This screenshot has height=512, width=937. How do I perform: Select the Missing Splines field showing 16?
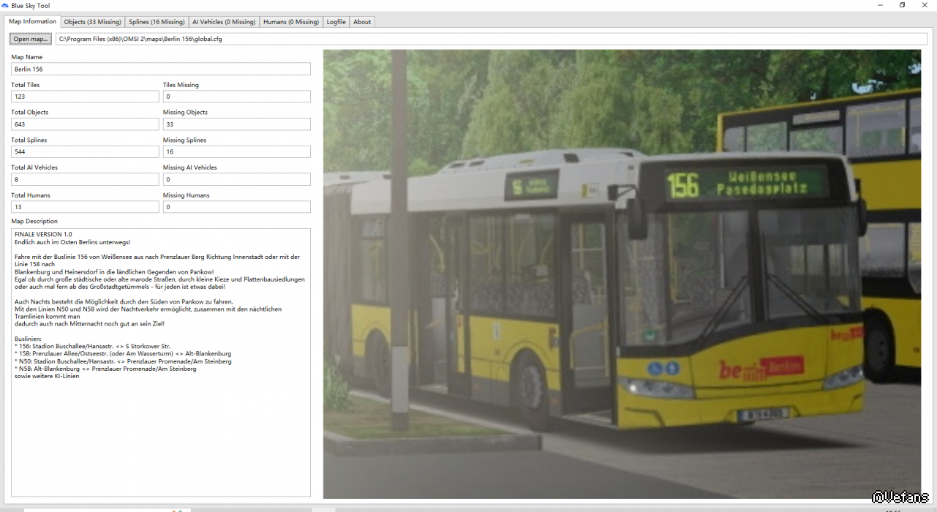point(236,152)
